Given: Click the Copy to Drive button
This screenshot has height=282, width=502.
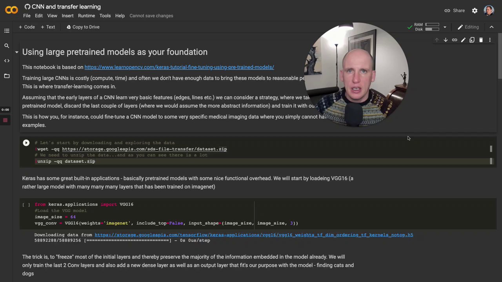Looking at the screenshot, I should pos(83,27).
